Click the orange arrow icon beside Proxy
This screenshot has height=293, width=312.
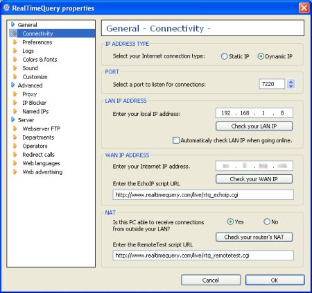click(15, 94)
